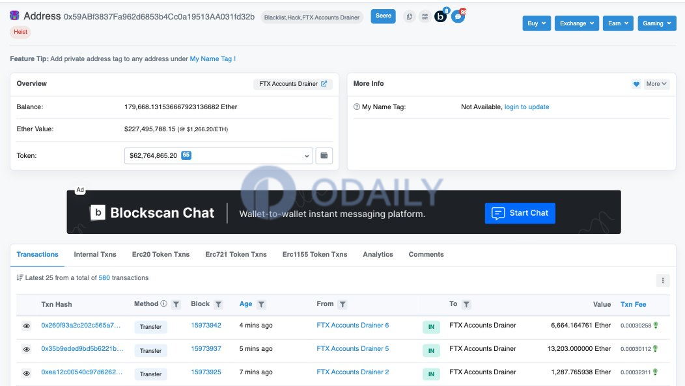Open the Age column filter
The height and width of the screenshot is (386, 685).
tap(261, 304)
